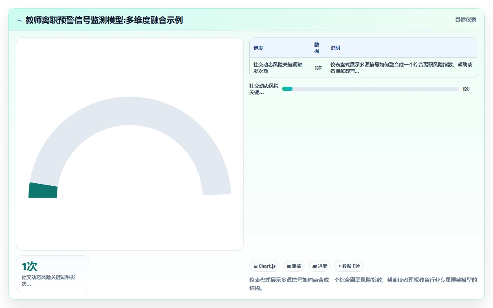The width and height of the screenshot is (493, 308).
Task: Click the progress bar label 社交动态风险关键…
Action: pyautogui.click(x=264, y=89)
